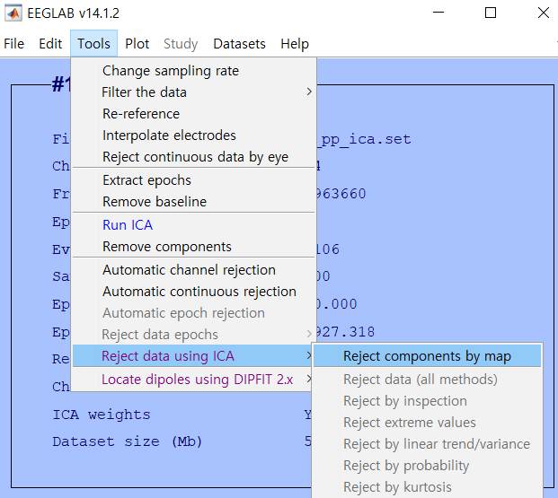Select Interpolate electrodes
Viewport: 558px width, 498px height.
[x=194, y=135]
